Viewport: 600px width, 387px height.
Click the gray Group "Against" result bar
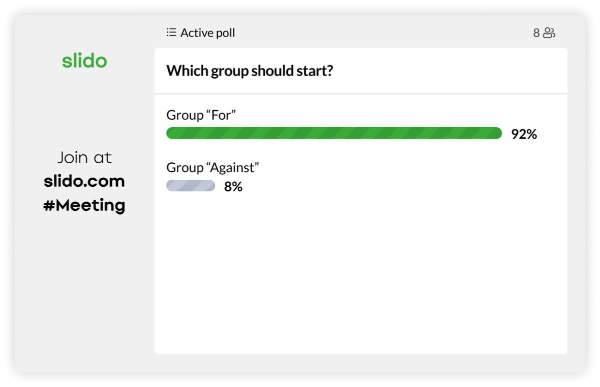pos(190,186)
